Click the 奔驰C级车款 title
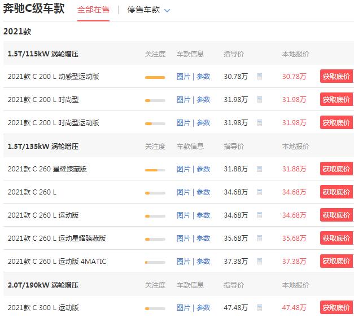This screenshot has height=318, width=354. tap(34, 9)
